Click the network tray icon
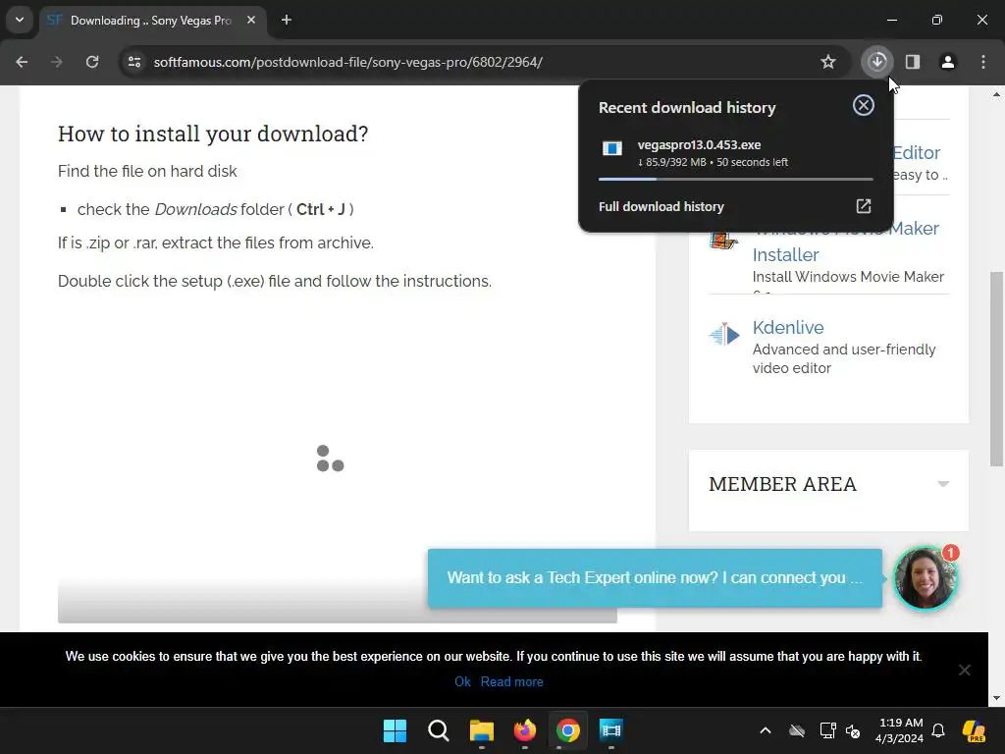This screenshot has height=754, width=1005. [827, 730]
